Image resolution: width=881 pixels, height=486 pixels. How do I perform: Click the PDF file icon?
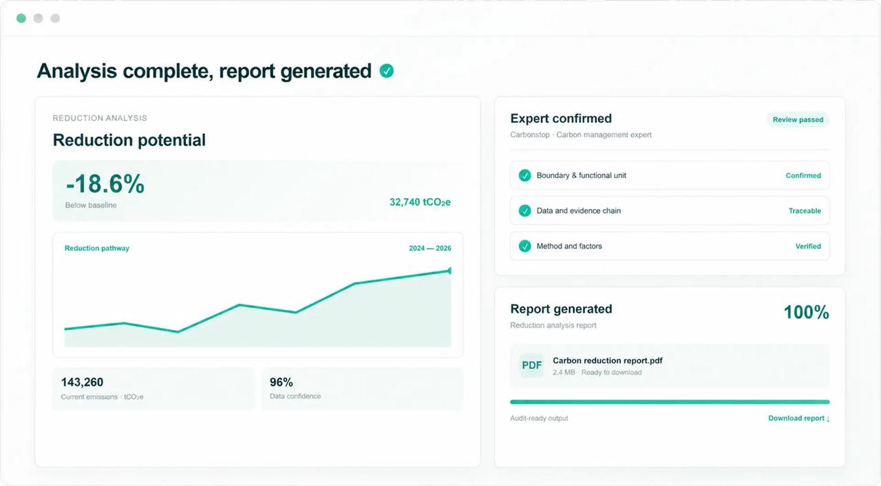click(532, 365)
